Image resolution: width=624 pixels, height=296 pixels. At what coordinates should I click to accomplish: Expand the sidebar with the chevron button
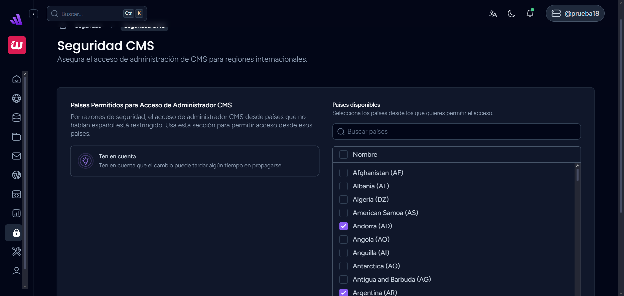[33, 14]
